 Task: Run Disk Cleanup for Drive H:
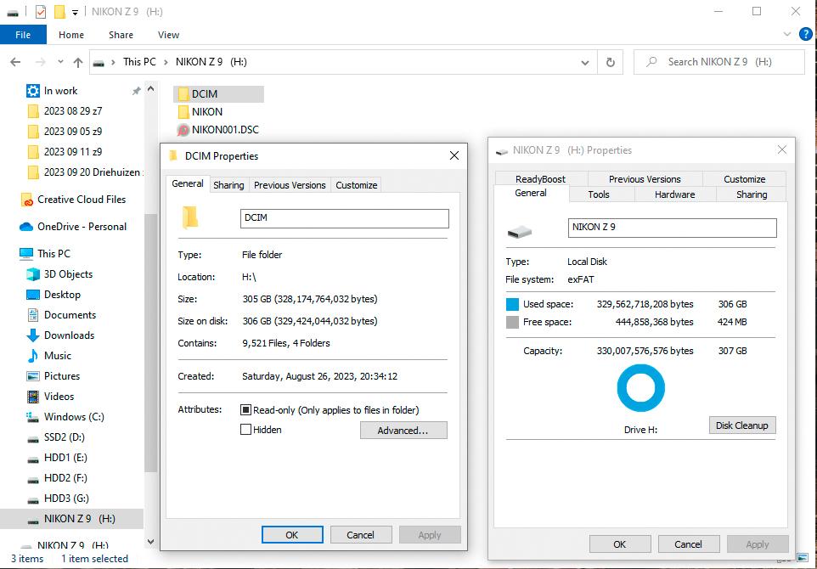pos(742,425)
